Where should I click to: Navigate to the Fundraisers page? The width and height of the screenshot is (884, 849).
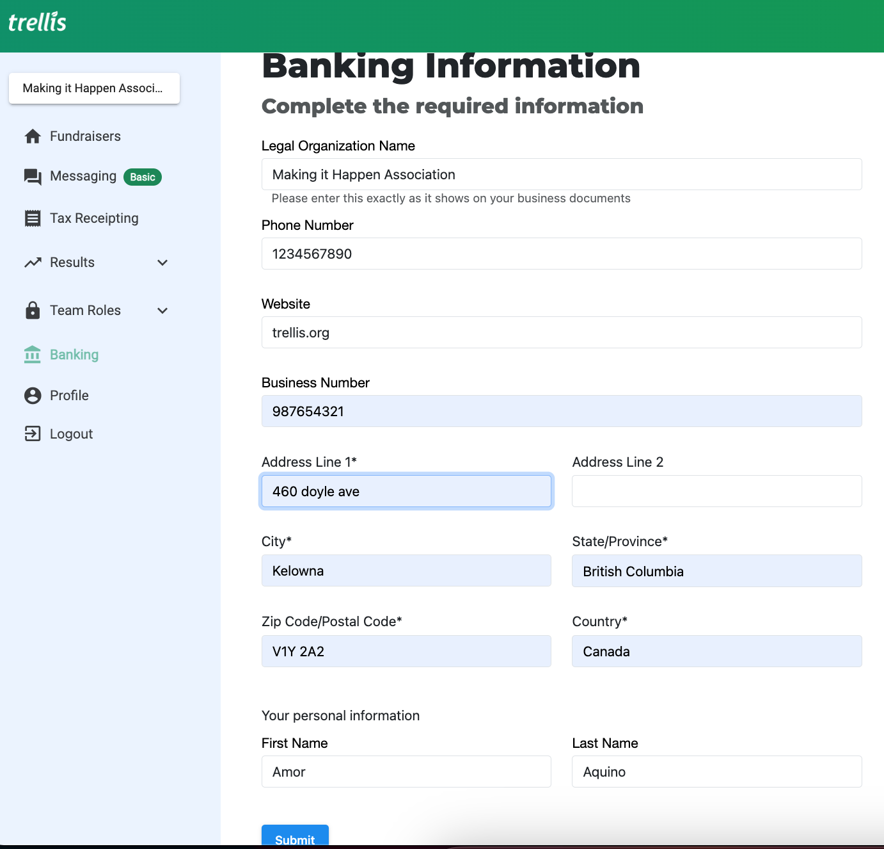click(85, 136)
